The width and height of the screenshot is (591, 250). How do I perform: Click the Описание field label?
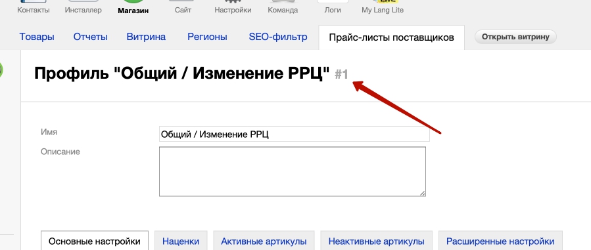coord(60,152)
